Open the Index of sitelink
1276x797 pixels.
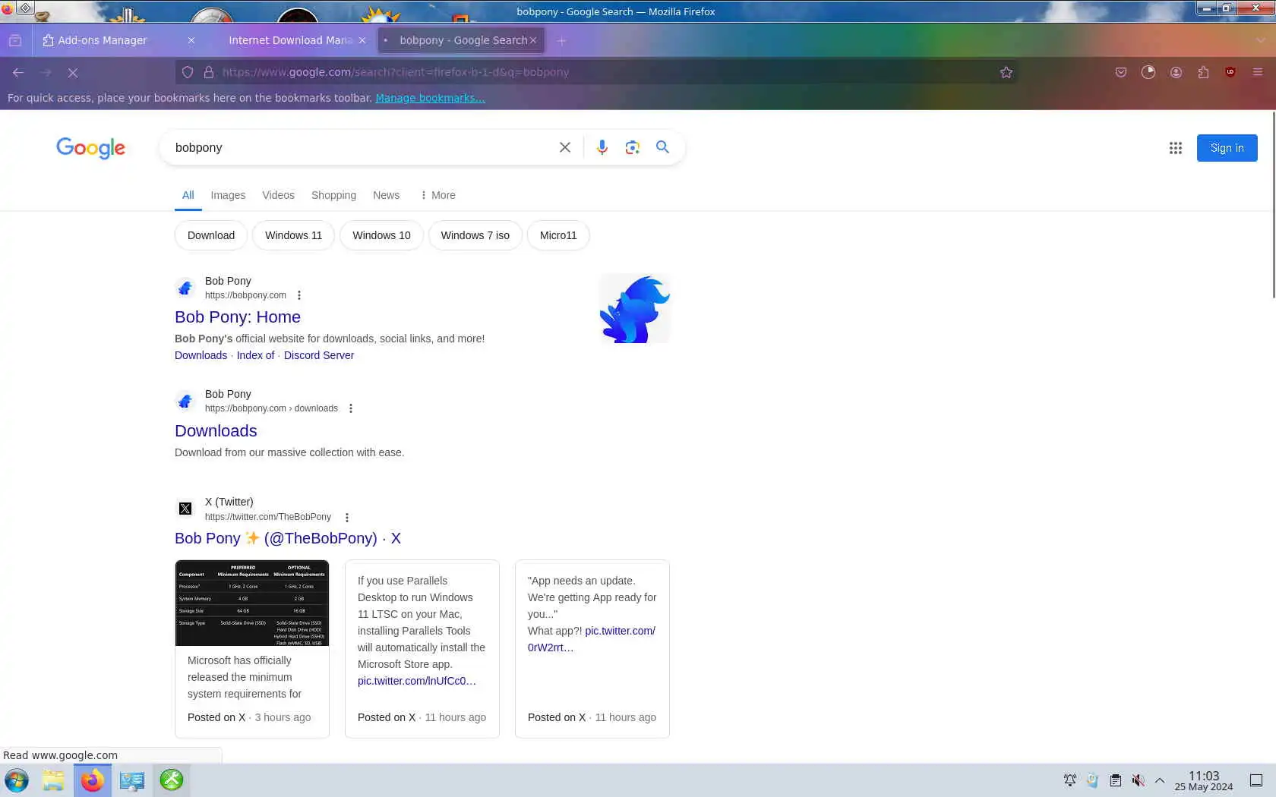point(255,355)
